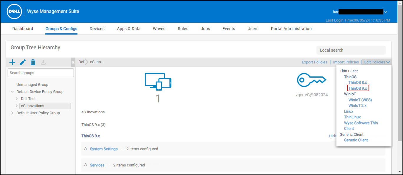The width and height of the screenshot is (403, 175).
Task: Click the Def breadcrumb item
Action: pyautogui.click(x=81, y=62)
